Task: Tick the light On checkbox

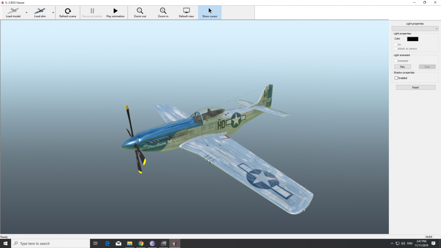Action: click(x=396, y=44)
